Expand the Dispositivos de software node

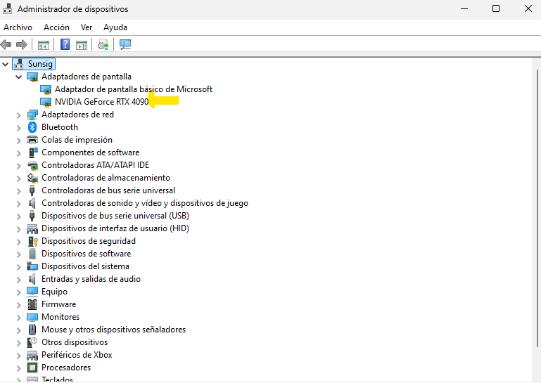(18, 254)
